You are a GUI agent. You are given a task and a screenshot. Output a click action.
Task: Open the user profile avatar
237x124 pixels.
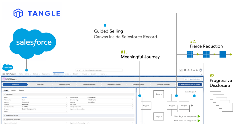pyautogui.click(x=201, y=70)
